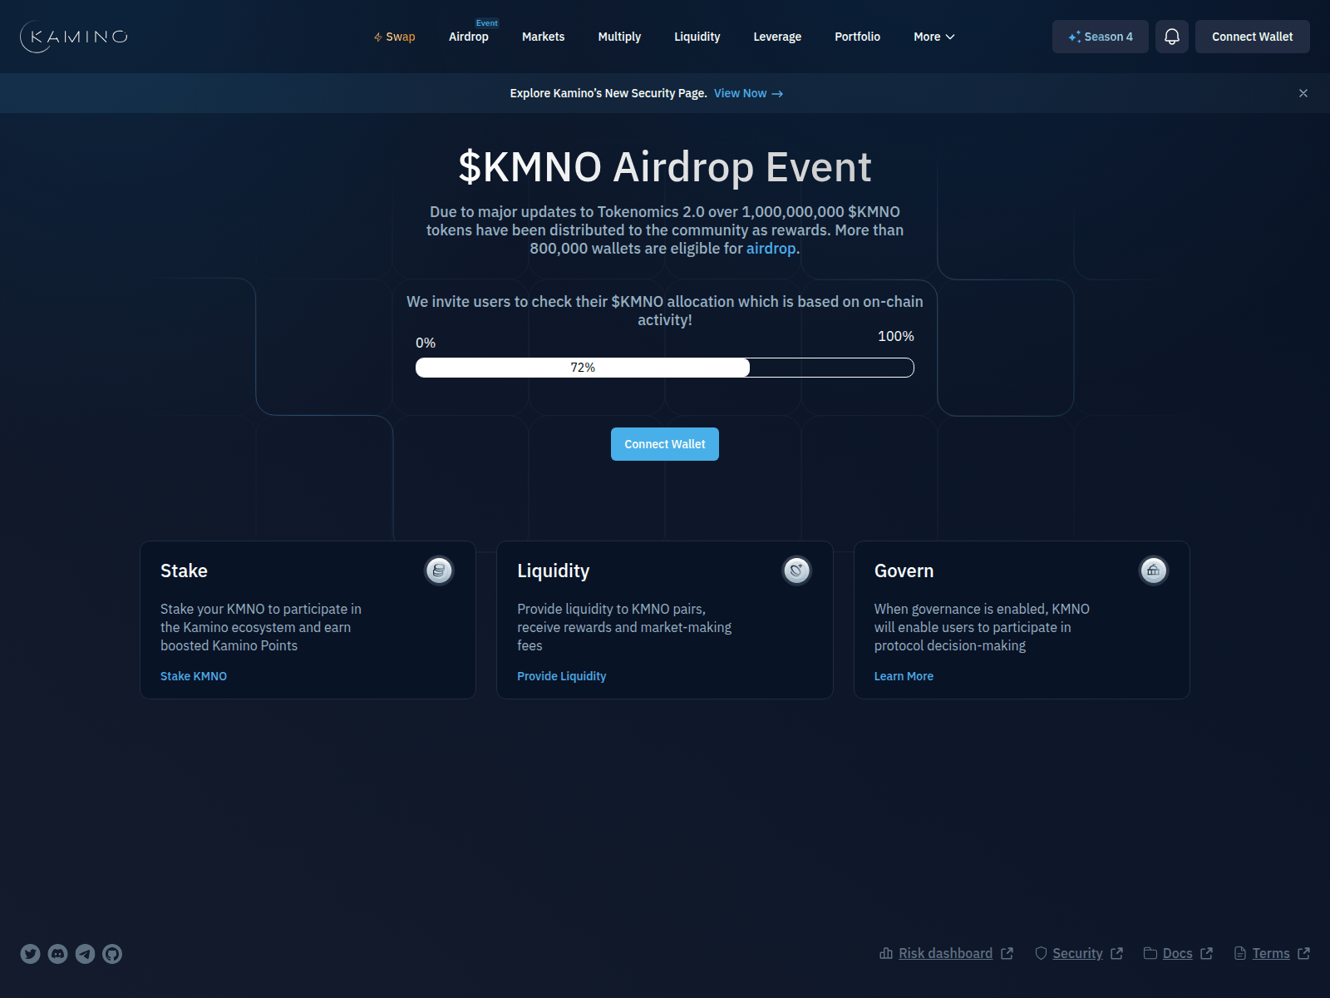1330x998 pixels.
Task: Open the Risk dashboard from the footer
Action: pos(945,953)
